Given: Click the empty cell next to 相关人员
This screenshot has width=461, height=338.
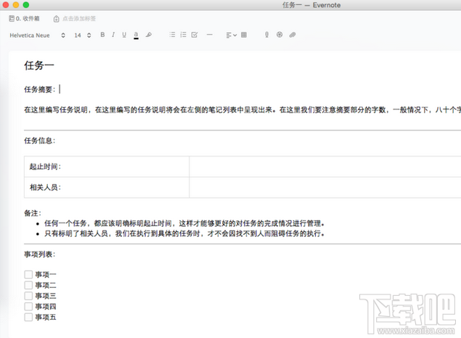Looking at the screenshot, I should [x=325, y=188].
